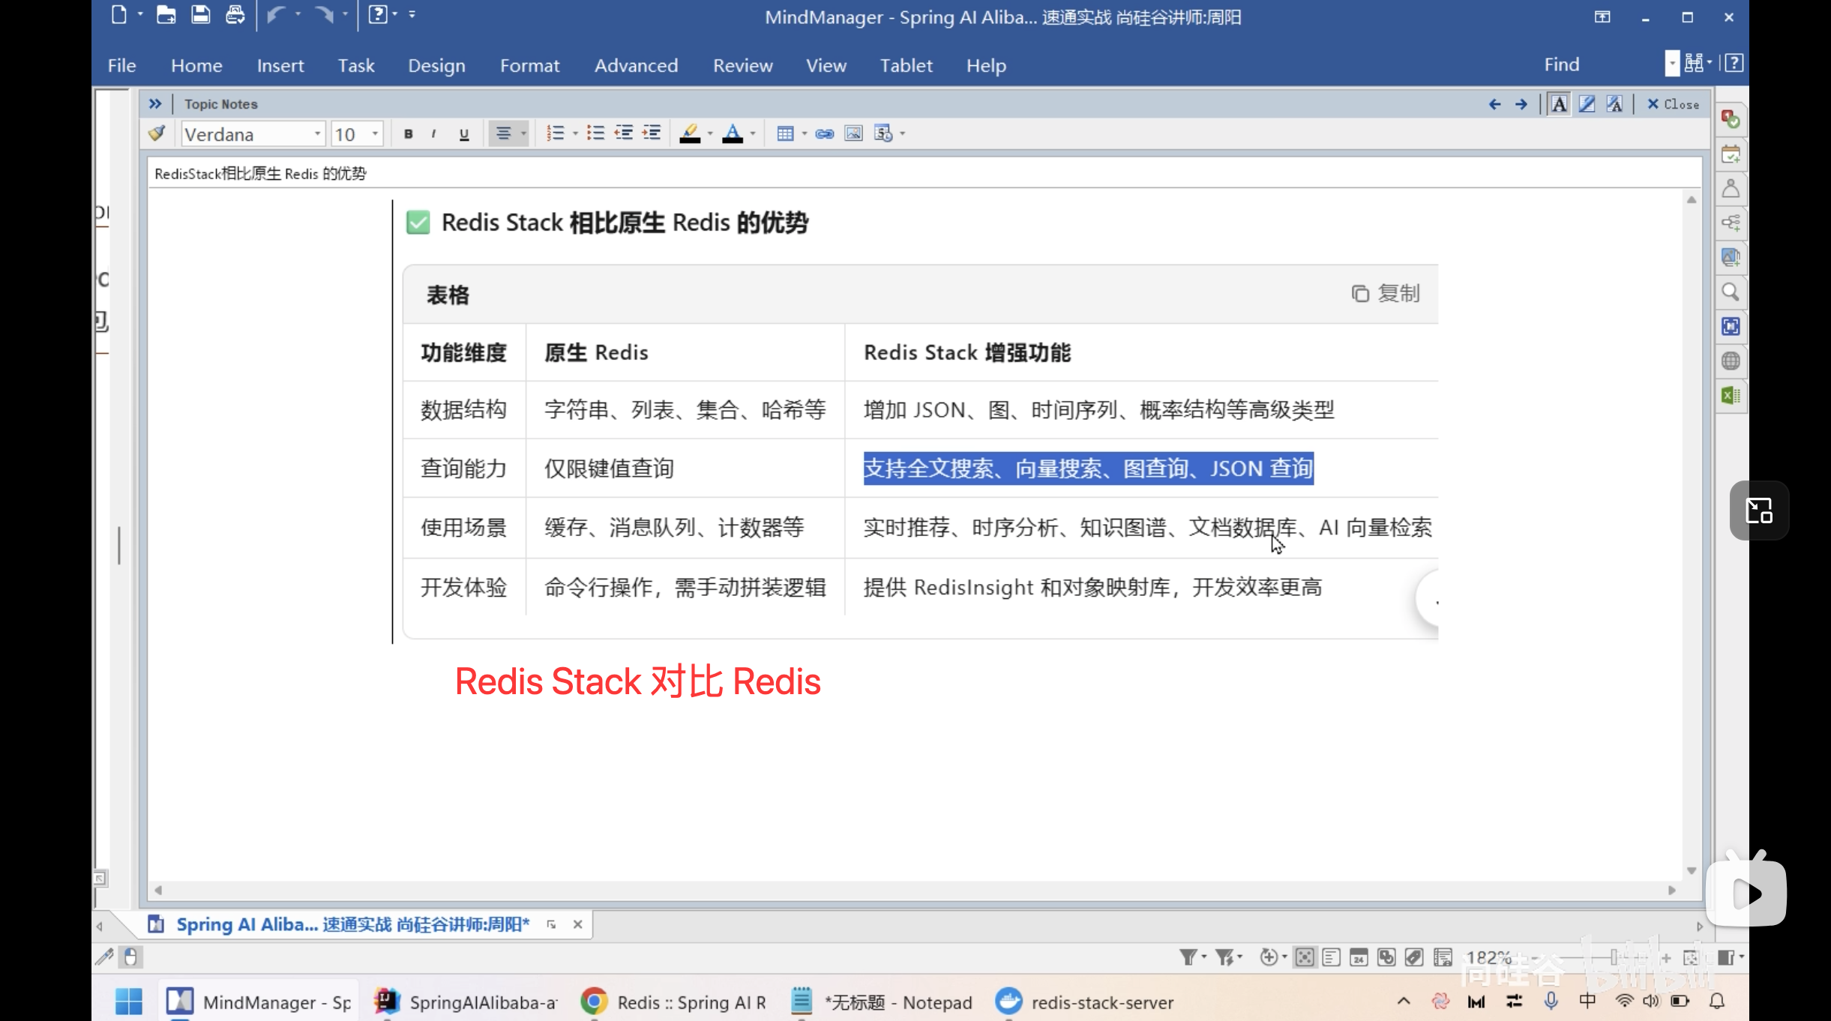The image size is (1831, 1021).
Task: Click the 复制 copy button in table header
Action: click(x=1386, y=294)
